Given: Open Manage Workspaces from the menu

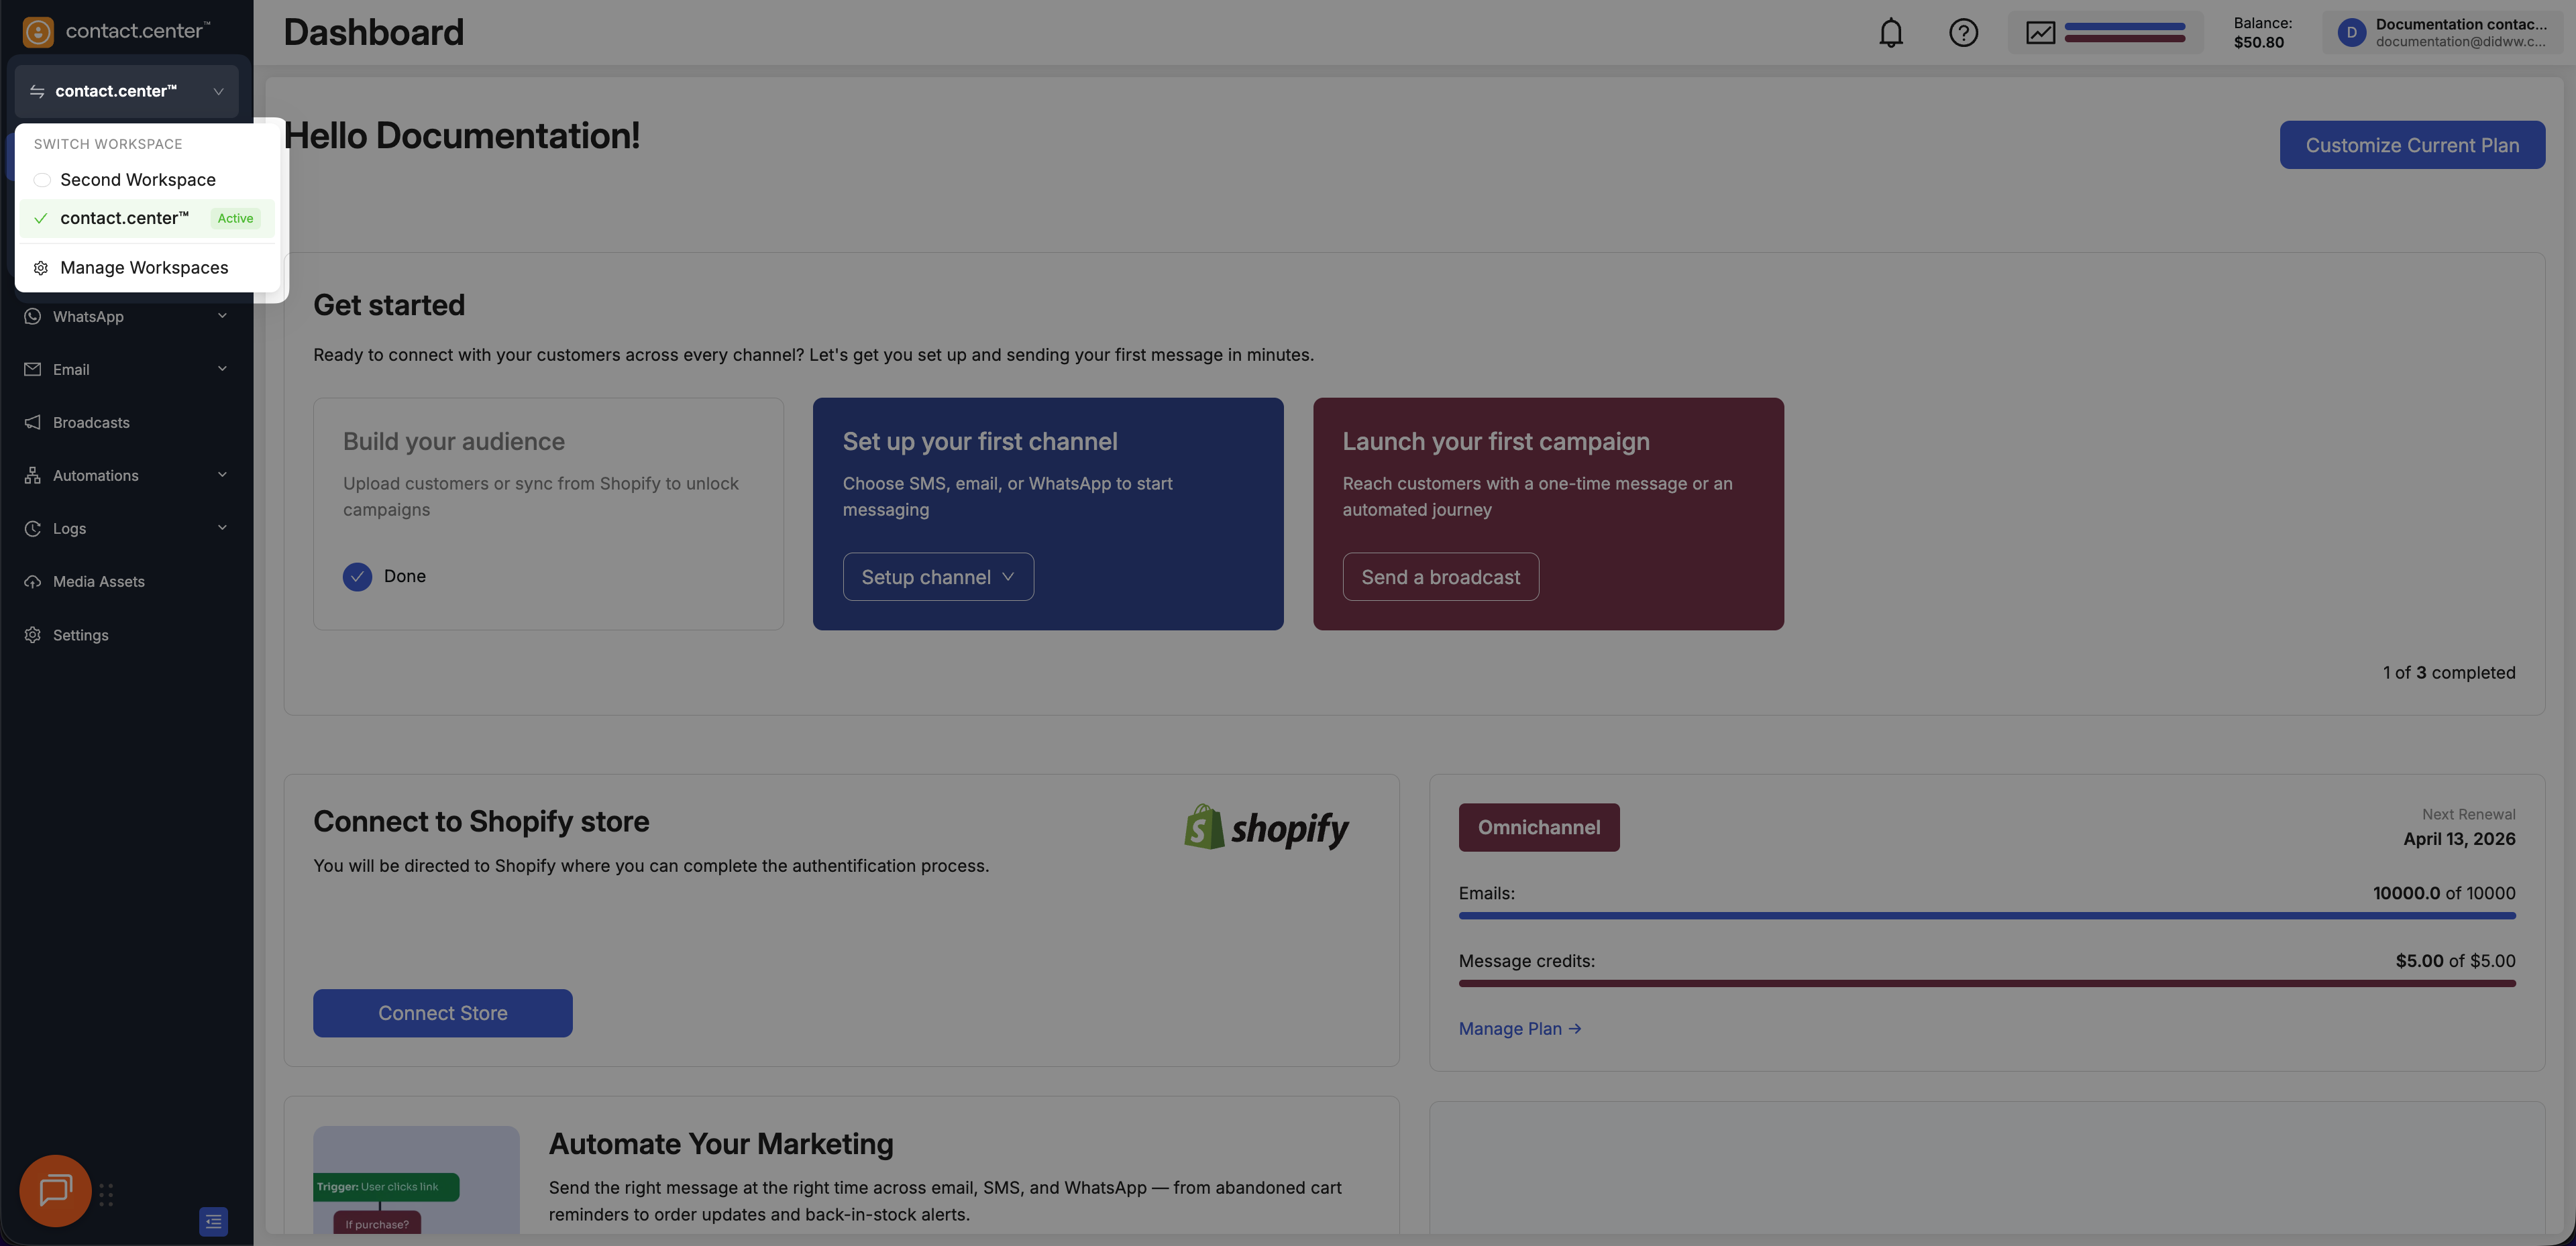Looking at the screenshot, I should point(144,268).
